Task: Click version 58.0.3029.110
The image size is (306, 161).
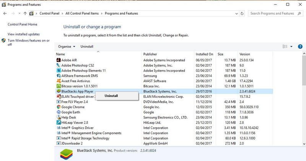Action: tap(249, 107)
